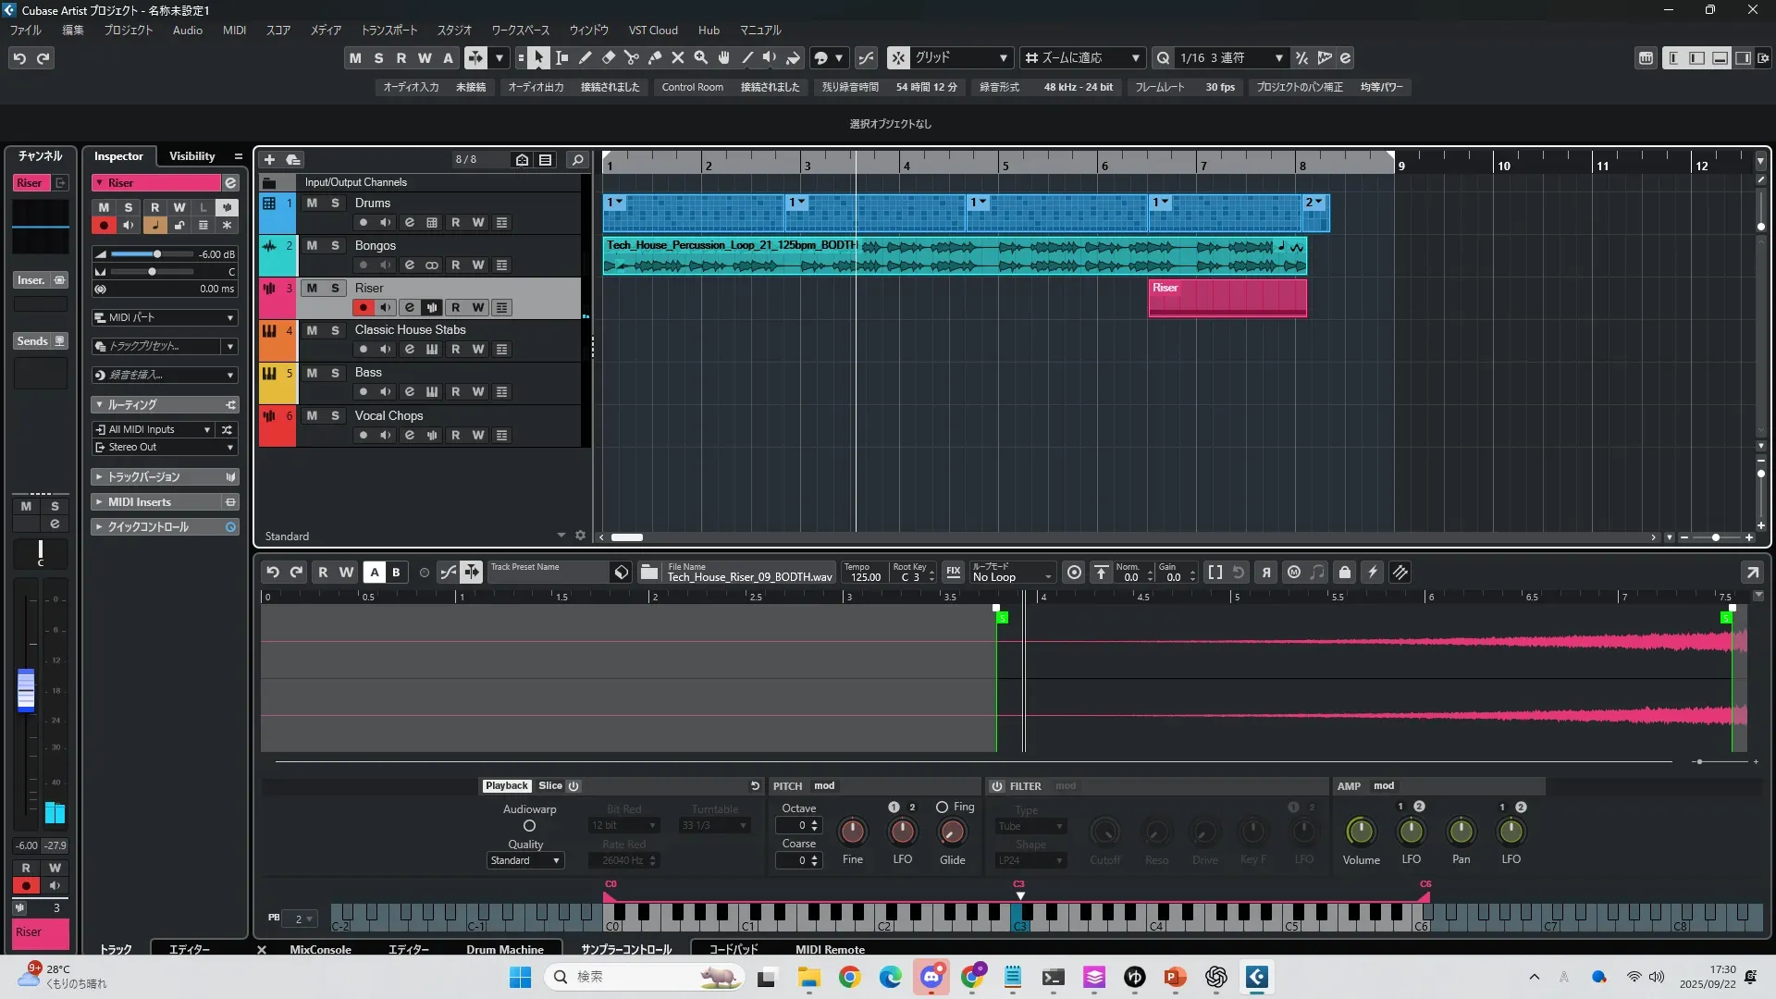
Task: Select the Scissors split tool
Action: pyautogui.click(x=632, y=57)
